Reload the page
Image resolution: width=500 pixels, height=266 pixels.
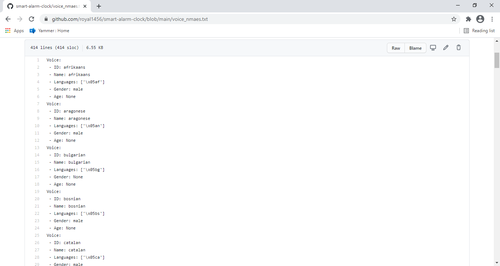tap(31, 19)
